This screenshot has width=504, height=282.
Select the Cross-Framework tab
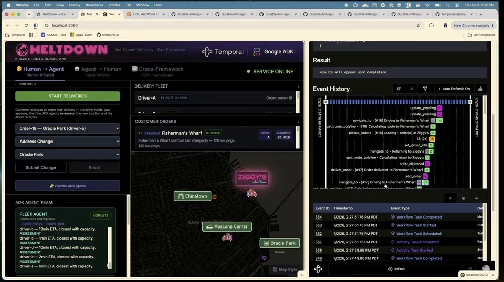157,71
